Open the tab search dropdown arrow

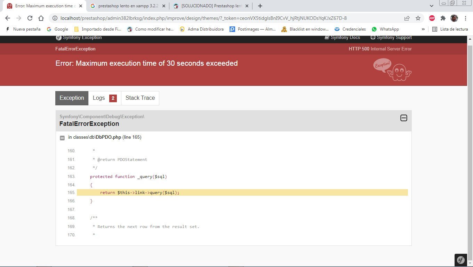tap(432, 6)
